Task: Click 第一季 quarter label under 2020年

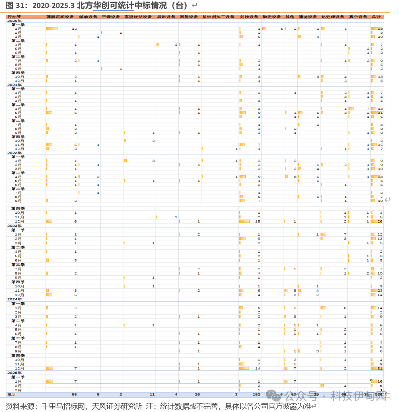Action: tap(18, 25)
